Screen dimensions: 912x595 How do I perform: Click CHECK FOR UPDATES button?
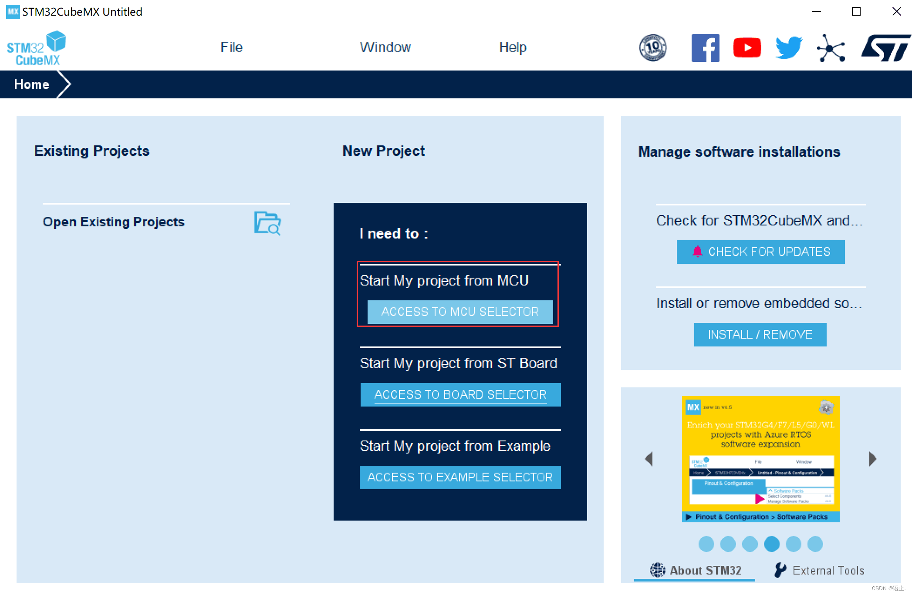[x=760, y=252]
